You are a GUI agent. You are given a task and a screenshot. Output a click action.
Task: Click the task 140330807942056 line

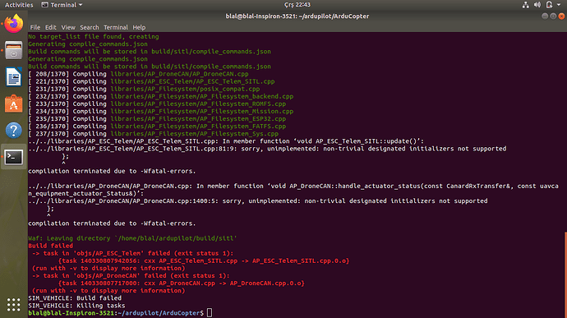[204, 260]
